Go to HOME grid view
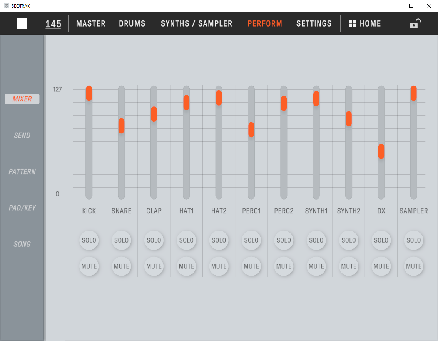 tap(364, 23)
